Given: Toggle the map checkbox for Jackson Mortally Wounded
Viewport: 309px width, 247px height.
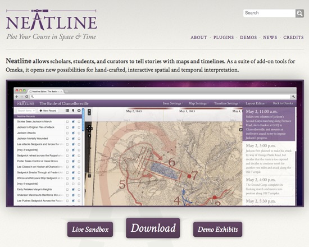Looking at the screenshot, I should [73, 139].
